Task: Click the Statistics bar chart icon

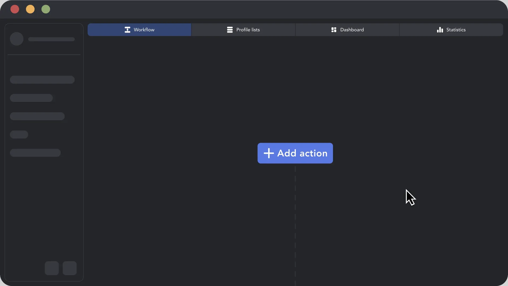Action: coord(440,30)
